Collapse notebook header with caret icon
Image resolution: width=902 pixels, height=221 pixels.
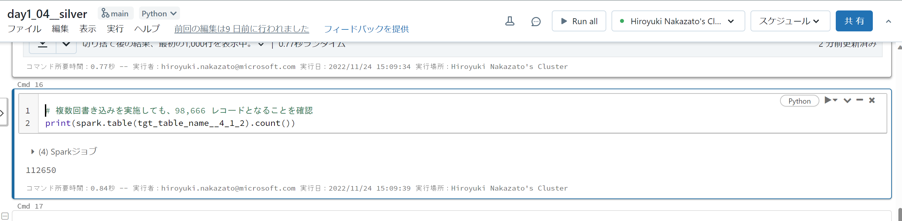pyautogui.click(x=888, y=21)
